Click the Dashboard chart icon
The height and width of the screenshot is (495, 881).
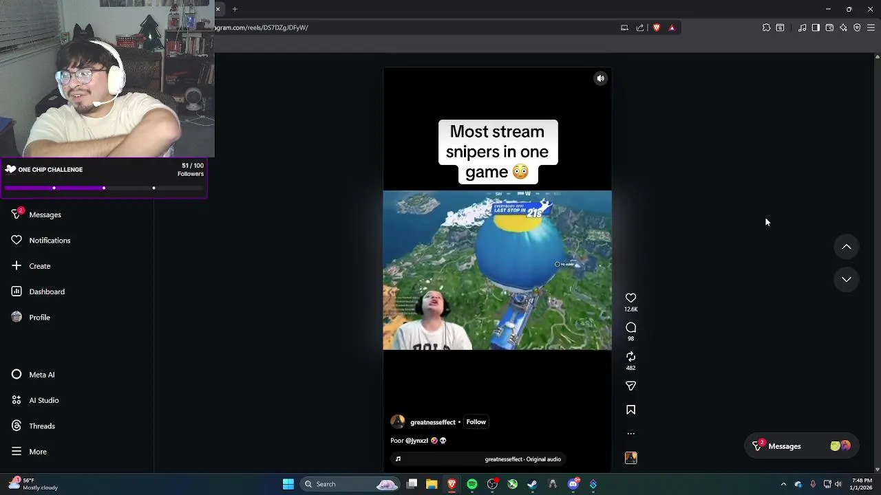tap(17, 291)
